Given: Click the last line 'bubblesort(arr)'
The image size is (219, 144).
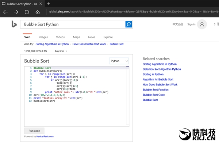Looking at the screenshot, I should click(44, 101).
